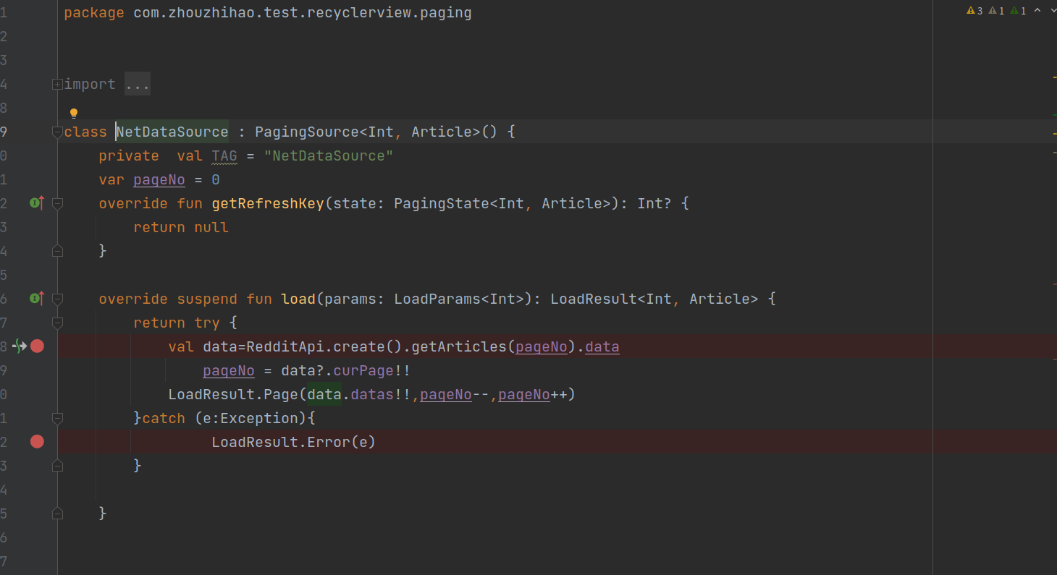Remove the breakpoint on LoadResult.Error line
The image size is (1057, 575).
point(37,441)
